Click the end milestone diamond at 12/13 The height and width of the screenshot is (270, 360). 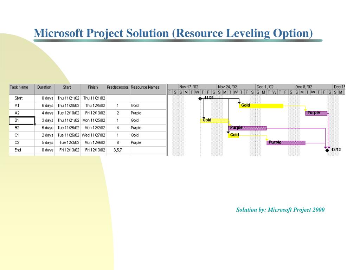[x=327, y=150]
